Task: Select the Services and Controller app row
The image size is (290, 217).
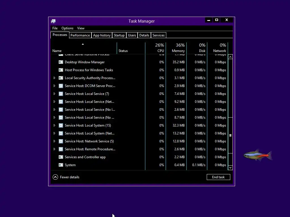Action: (139, 157)
